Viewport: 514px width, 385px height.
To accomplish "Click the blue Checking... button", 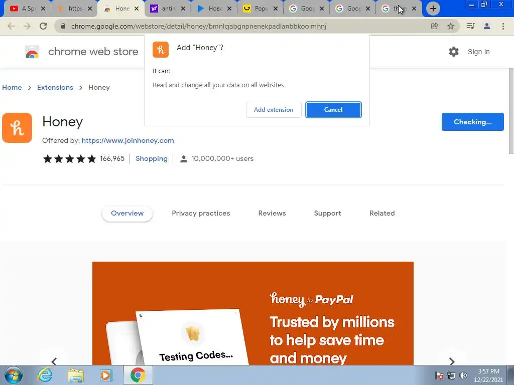I will [x=473, y=122].
